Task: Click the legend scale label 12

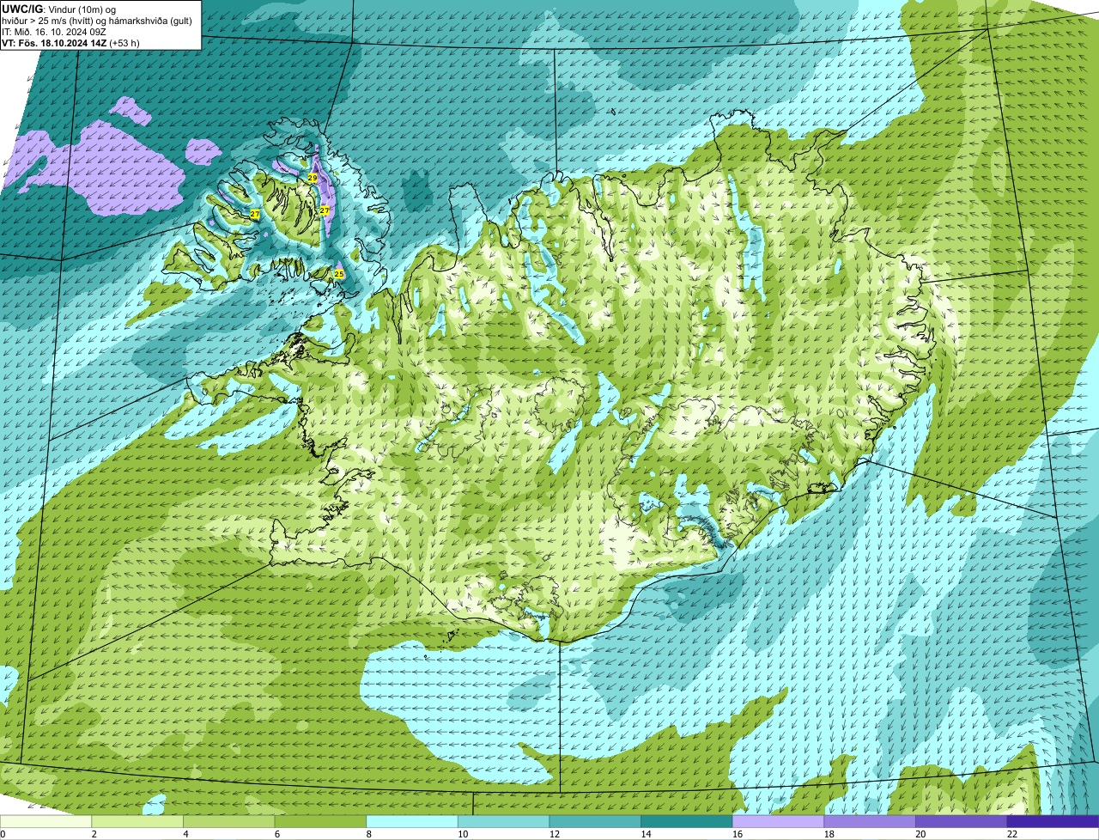Action: (x=554, y=834)
